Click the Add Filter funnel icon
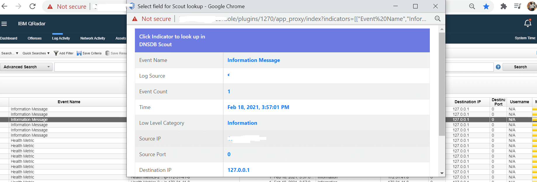This screenshot has height=182, width=537. tap(56, 53)
